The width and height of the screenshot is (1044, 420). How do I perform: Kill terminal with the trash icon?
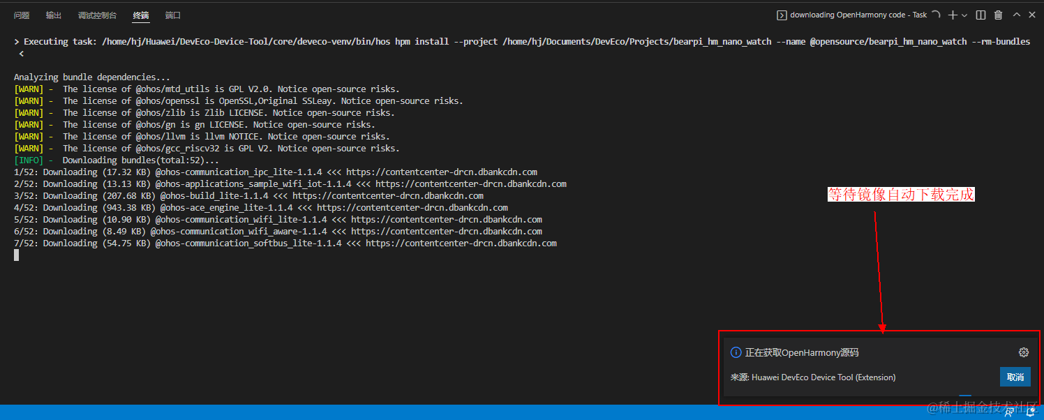coord(998,15)
